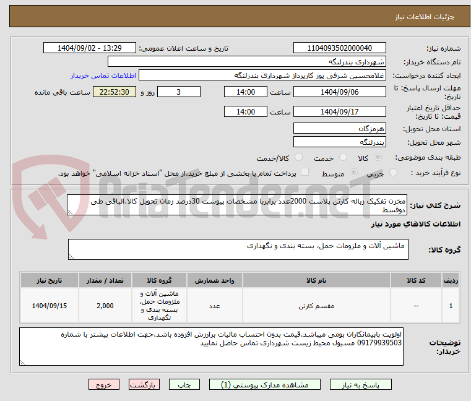Image resolution: width=471 pixels, height=401 pixels.
Task: Click resize handle of 'گروه کالا' textarea
Action: 71,257
